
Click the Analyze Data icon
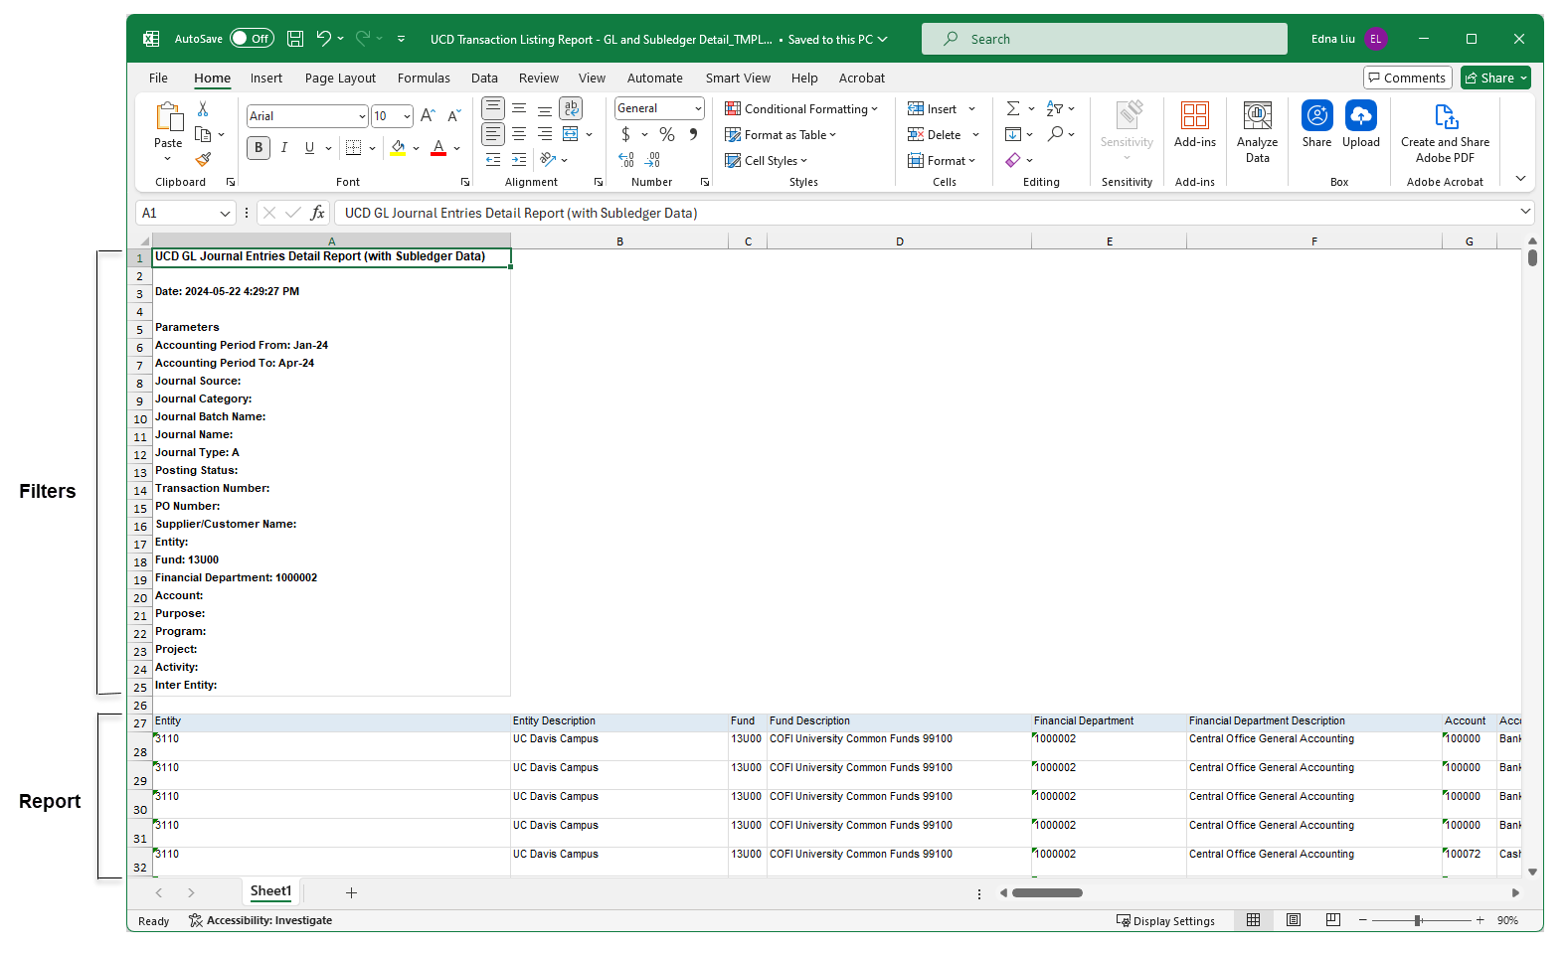coord(1257,116)
